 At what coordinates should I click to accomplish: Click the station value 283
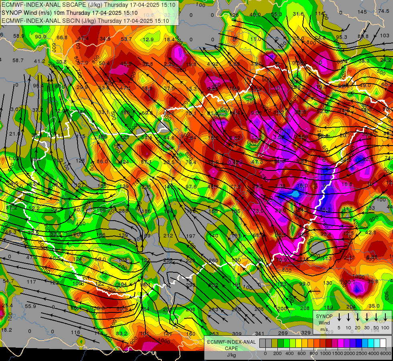pyautogui.click(x=214, y=309)
